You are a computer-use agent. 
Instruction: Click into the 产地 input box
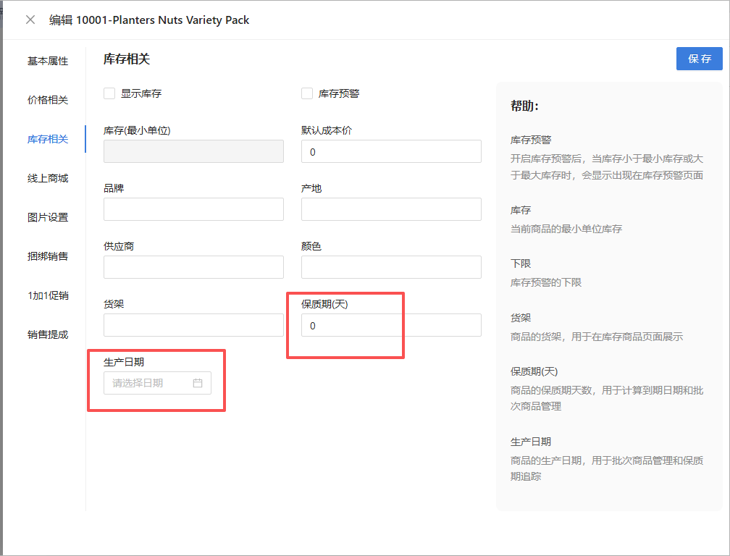(x=391, y=209)
